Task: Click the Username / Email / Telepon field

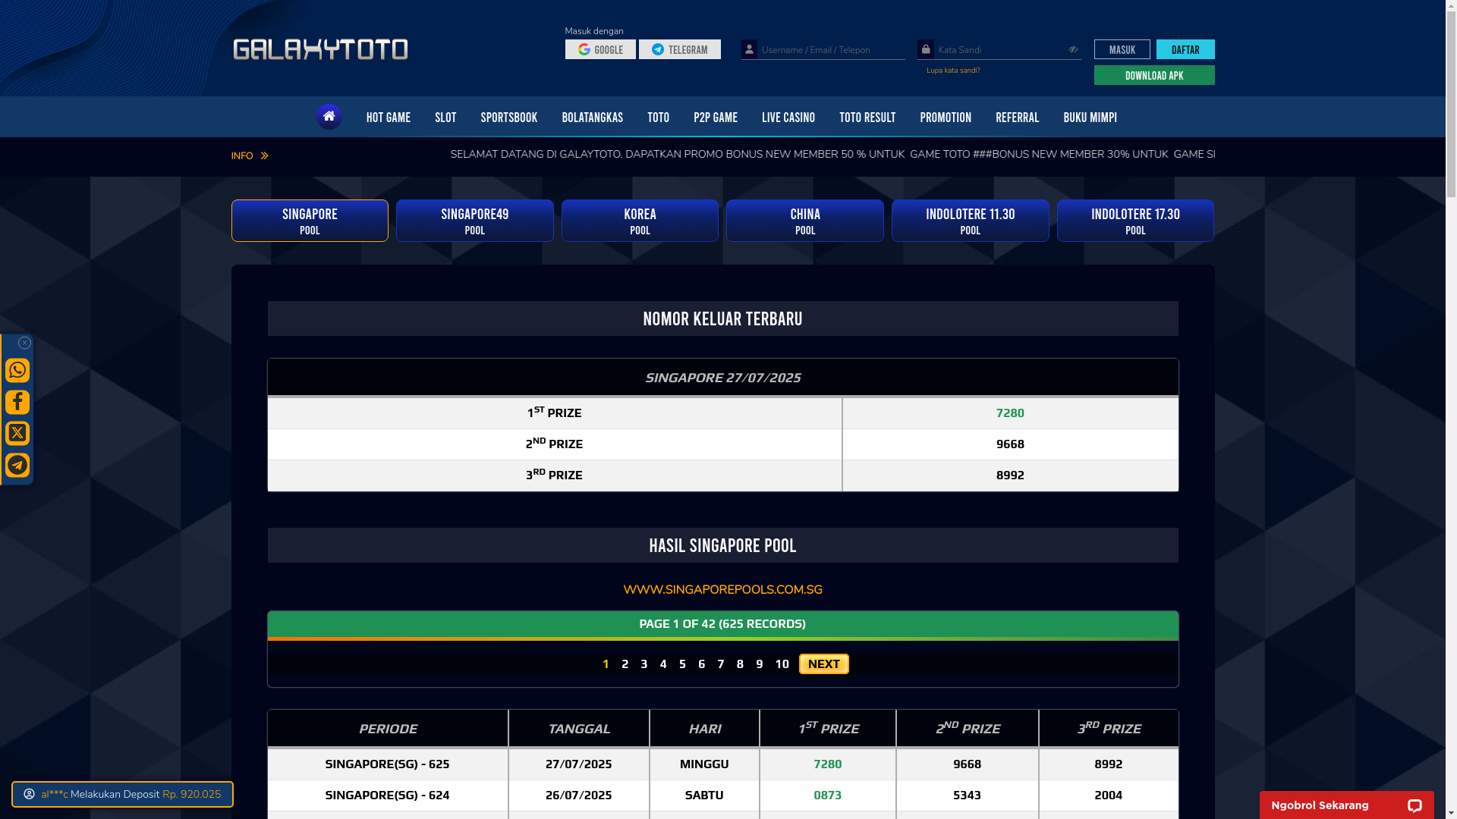Action: 823,49
